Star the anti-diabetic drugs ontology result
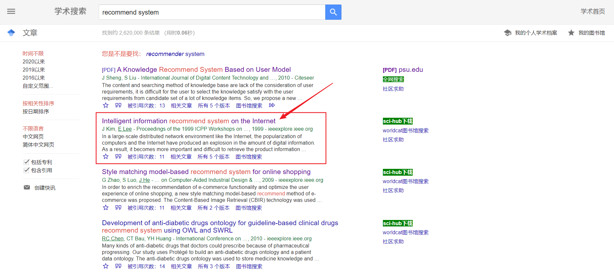The width and height of the screenshot is (614, 274). (x=106, y=266)
